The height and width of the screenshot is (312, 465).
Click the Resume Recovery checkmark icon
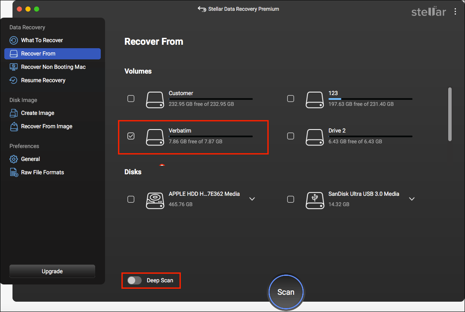tap(14, 80)
